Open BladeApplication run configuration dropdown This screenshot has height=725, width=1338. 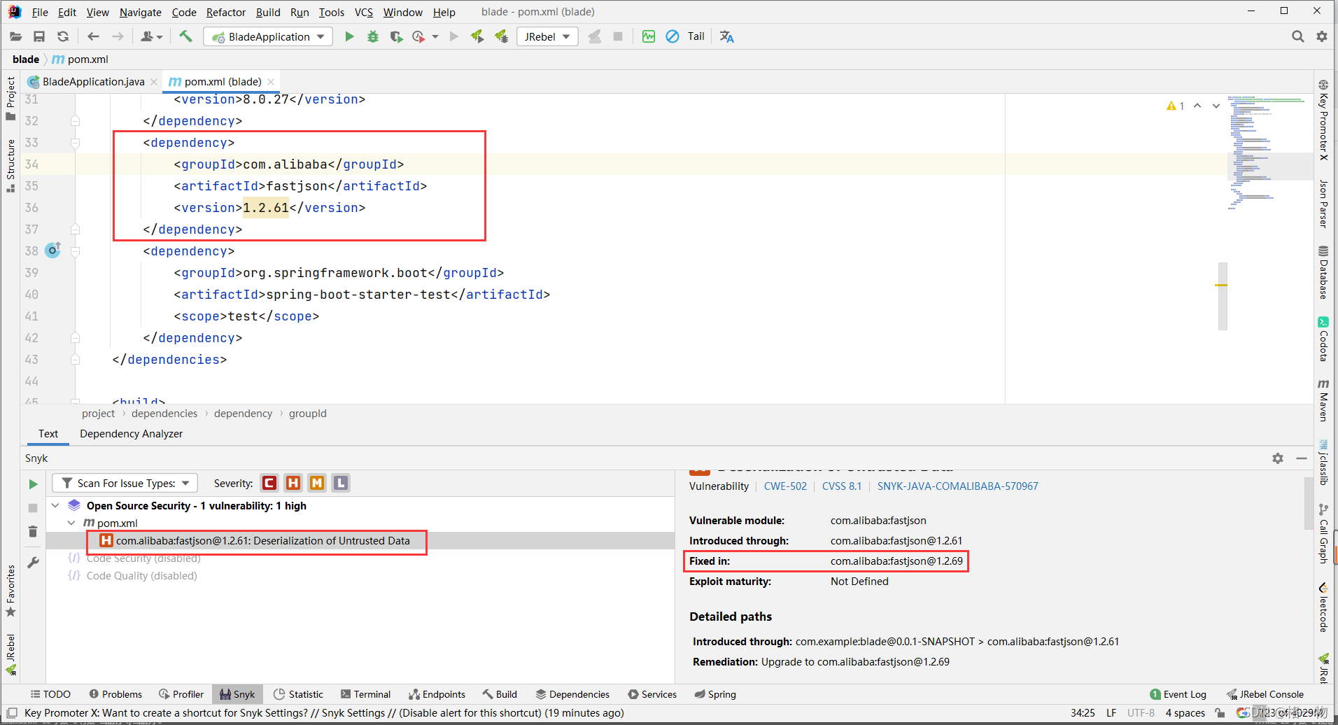click(268, 36)
